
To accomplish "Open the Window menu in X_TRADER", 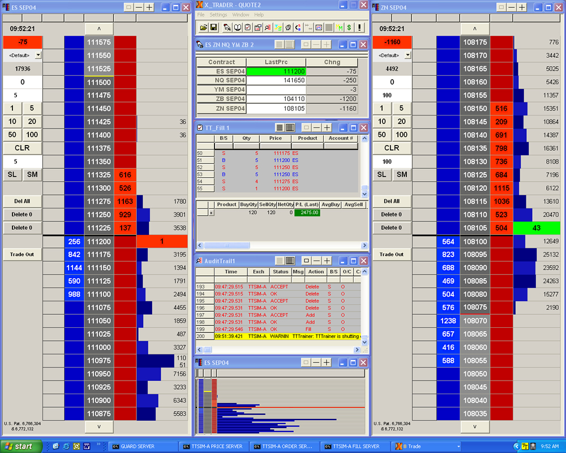I will pyautogui.click(x=241, y=15).
